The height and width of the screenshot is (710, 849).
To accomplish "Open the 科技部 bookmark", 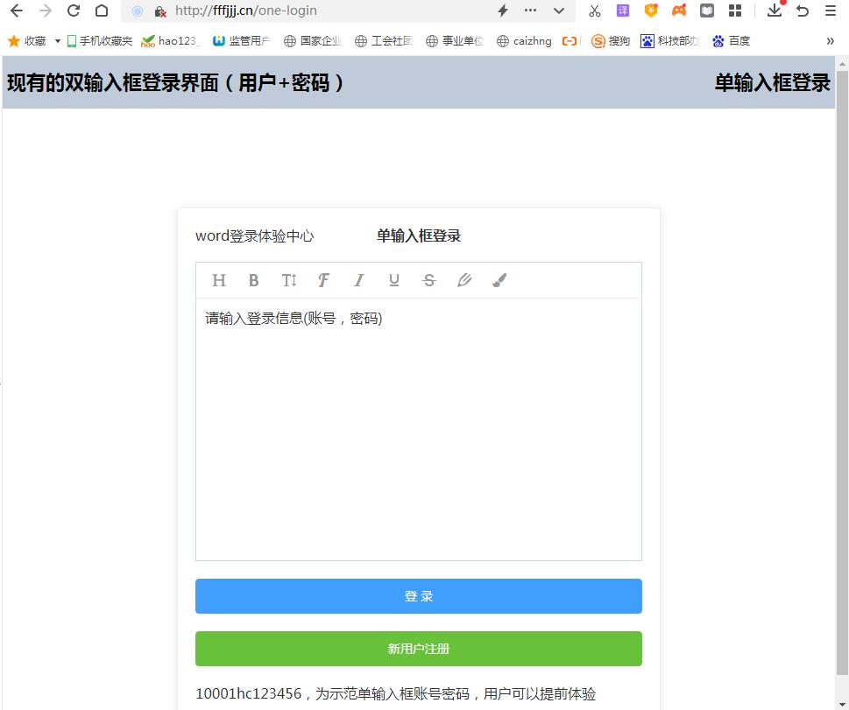I will tap(669, 40).
